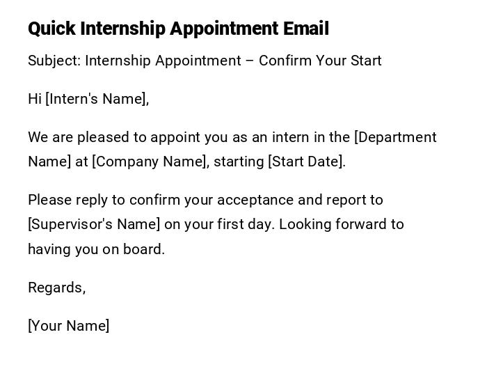Image resolution: width=487 pixels, height=369 pixels.
Task: Click the having you on board line
Action: (96, 250)
